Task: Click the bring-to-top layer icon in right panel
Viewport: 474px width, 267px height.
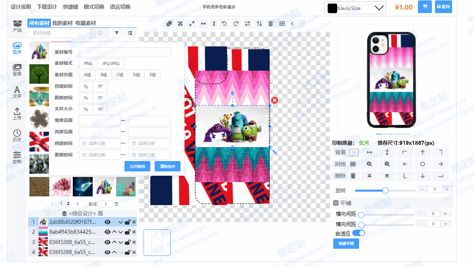Action: pos(369,176)
